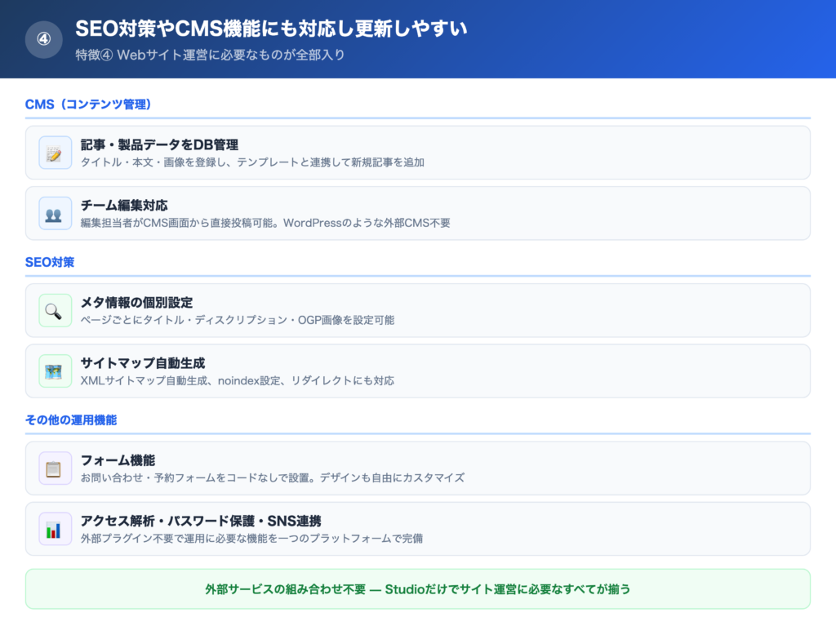Open the green banner about Studioだけでサイト運営
Viewport: 836px width, 626px height.
(418, 588)
